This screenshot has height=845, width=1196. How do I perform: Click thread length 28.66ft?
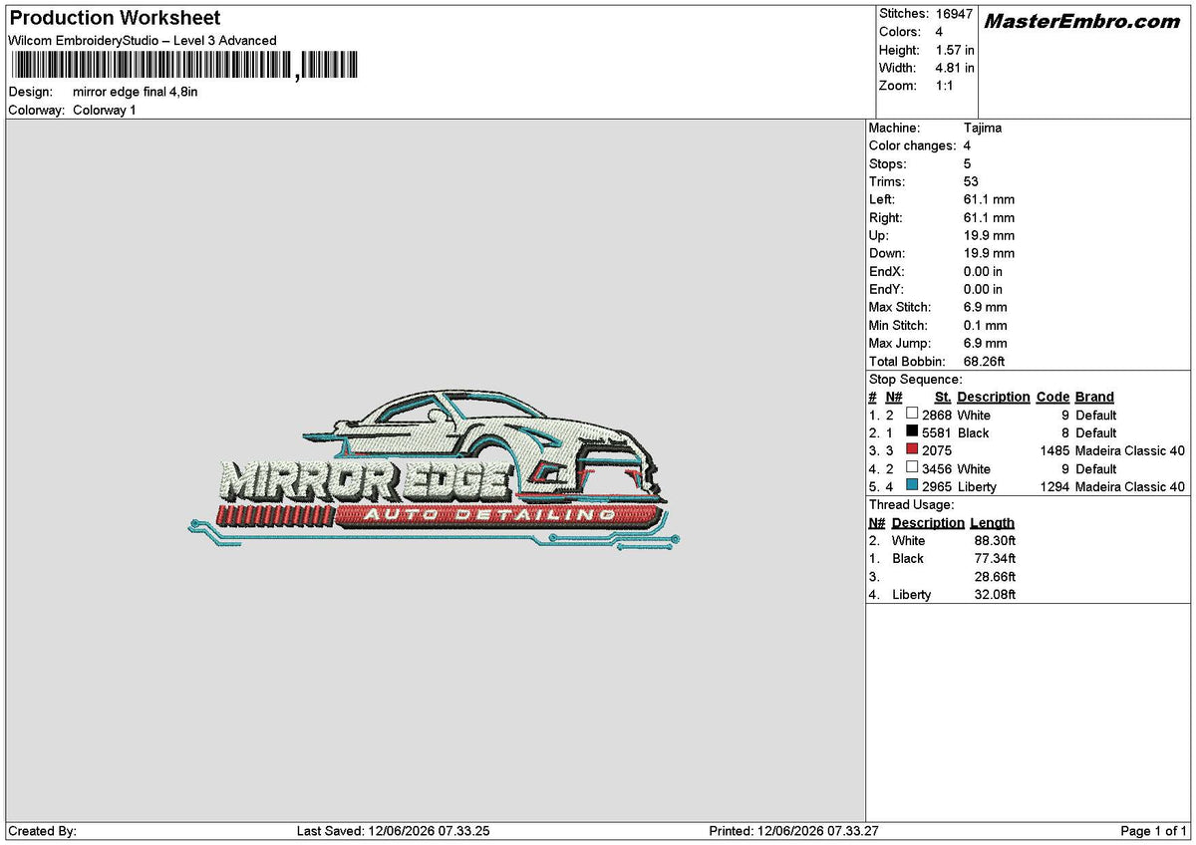coord(995,576)
